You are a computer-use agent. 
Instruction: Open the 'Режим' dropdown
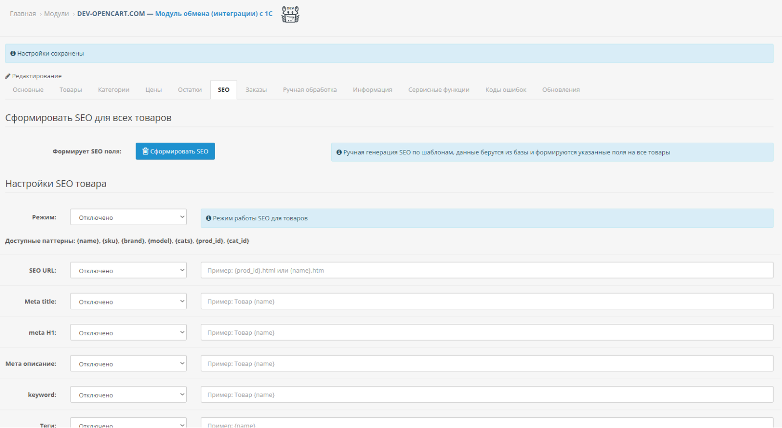click(129, 217)
